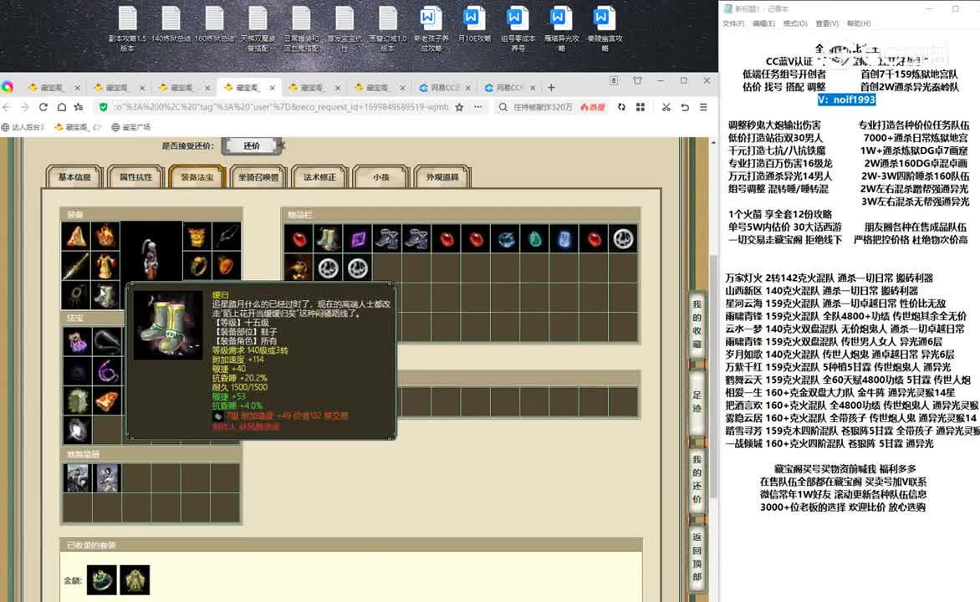Click the 还价 bargain button
Image resolution: width=980 pixels, height=602 pixels.
coord(252,145)
